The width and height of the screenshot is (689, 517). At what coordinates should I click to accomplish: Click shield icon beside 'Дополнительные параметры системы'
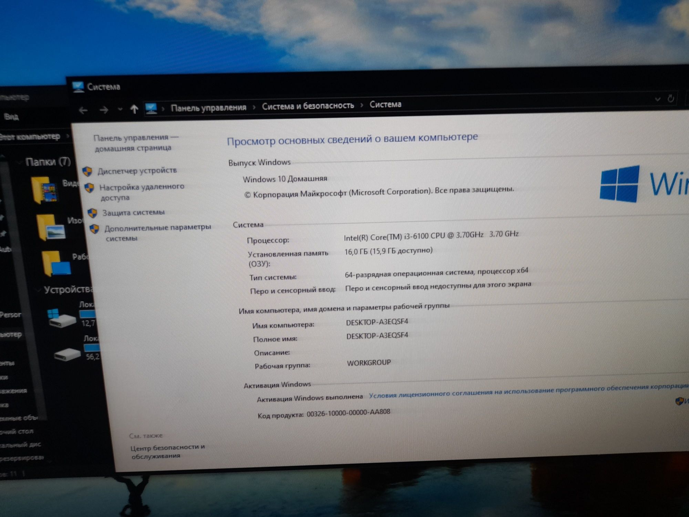coord(94,229)
